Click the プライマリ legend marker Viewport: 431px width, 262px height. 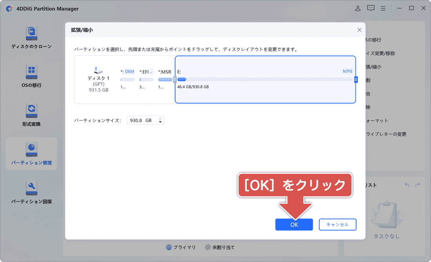point(168,247)
